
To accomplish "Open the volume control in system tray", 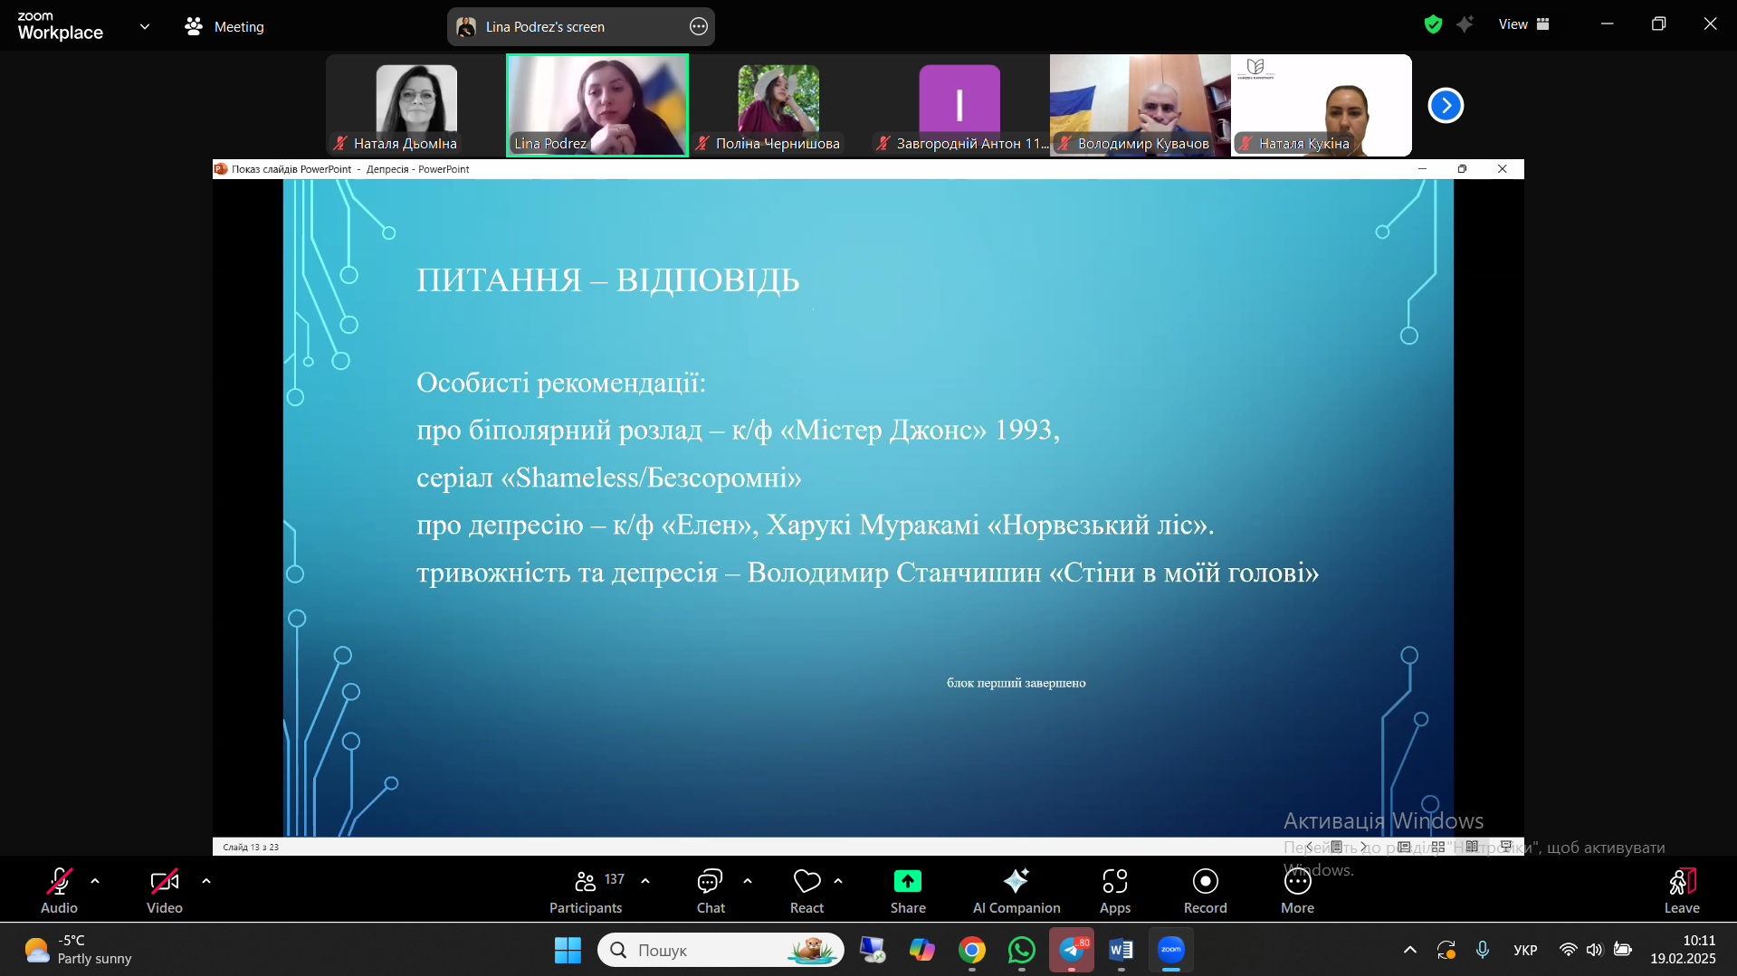I will [1595, 950].
